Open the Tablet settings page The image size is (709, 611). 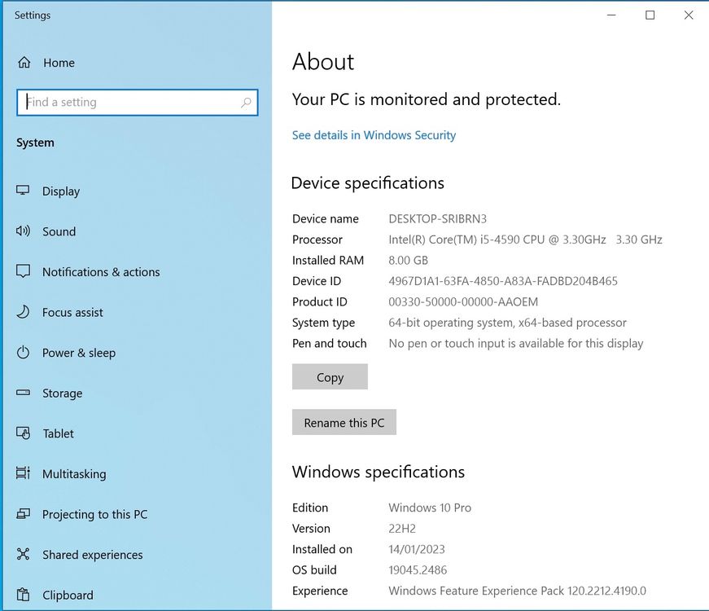pos(58,433)
